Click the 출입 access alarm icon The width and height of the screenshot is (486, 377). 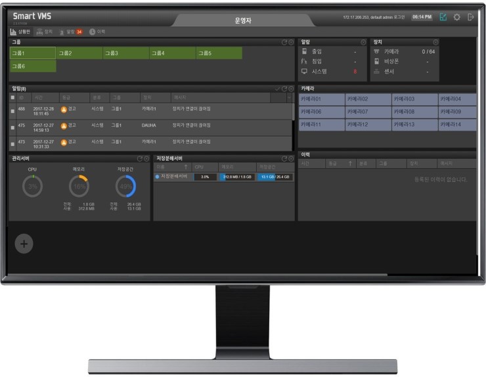point(304,51)
